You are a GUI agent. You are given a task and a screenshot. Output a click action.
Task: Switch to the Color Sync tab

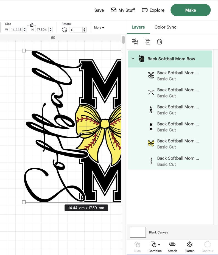click(165, 27)
